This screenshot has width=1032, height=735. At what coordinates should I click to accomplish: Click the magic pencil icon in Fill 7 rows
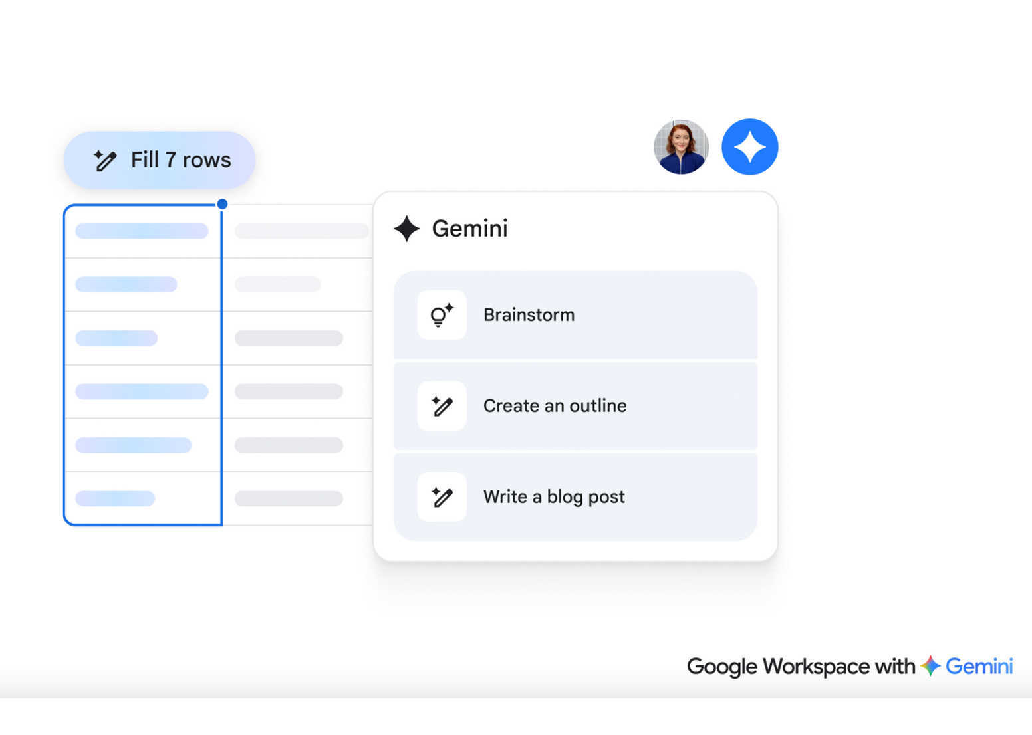click(x=105, y=160)
